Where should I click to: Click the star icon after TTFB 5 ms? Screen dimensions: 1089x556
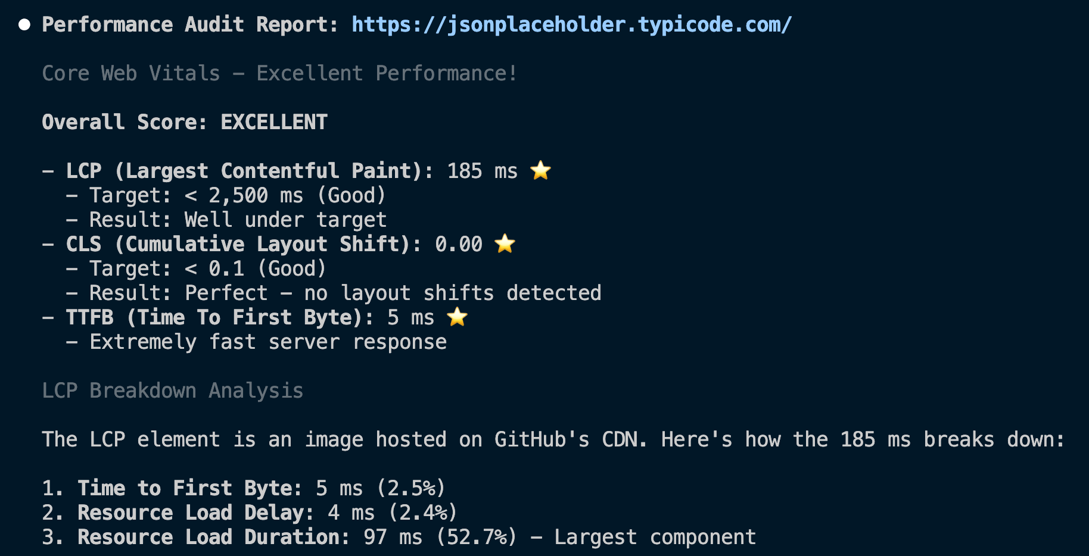coord(457,317)
